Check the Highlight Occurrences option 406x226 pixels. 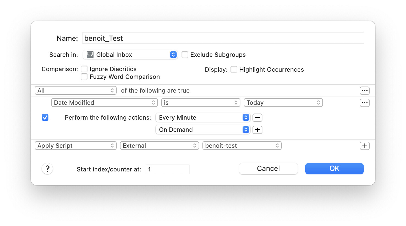pyautogui.click(x=234, y=69)
